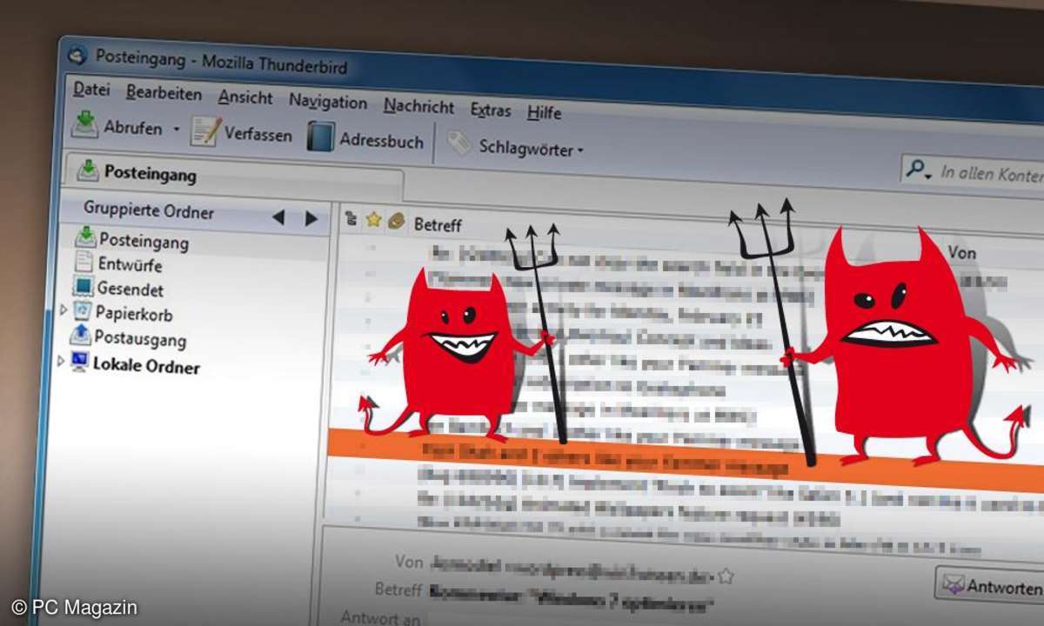
Task: Select the orange highlighted message row
Action: (x=685, y=459)
